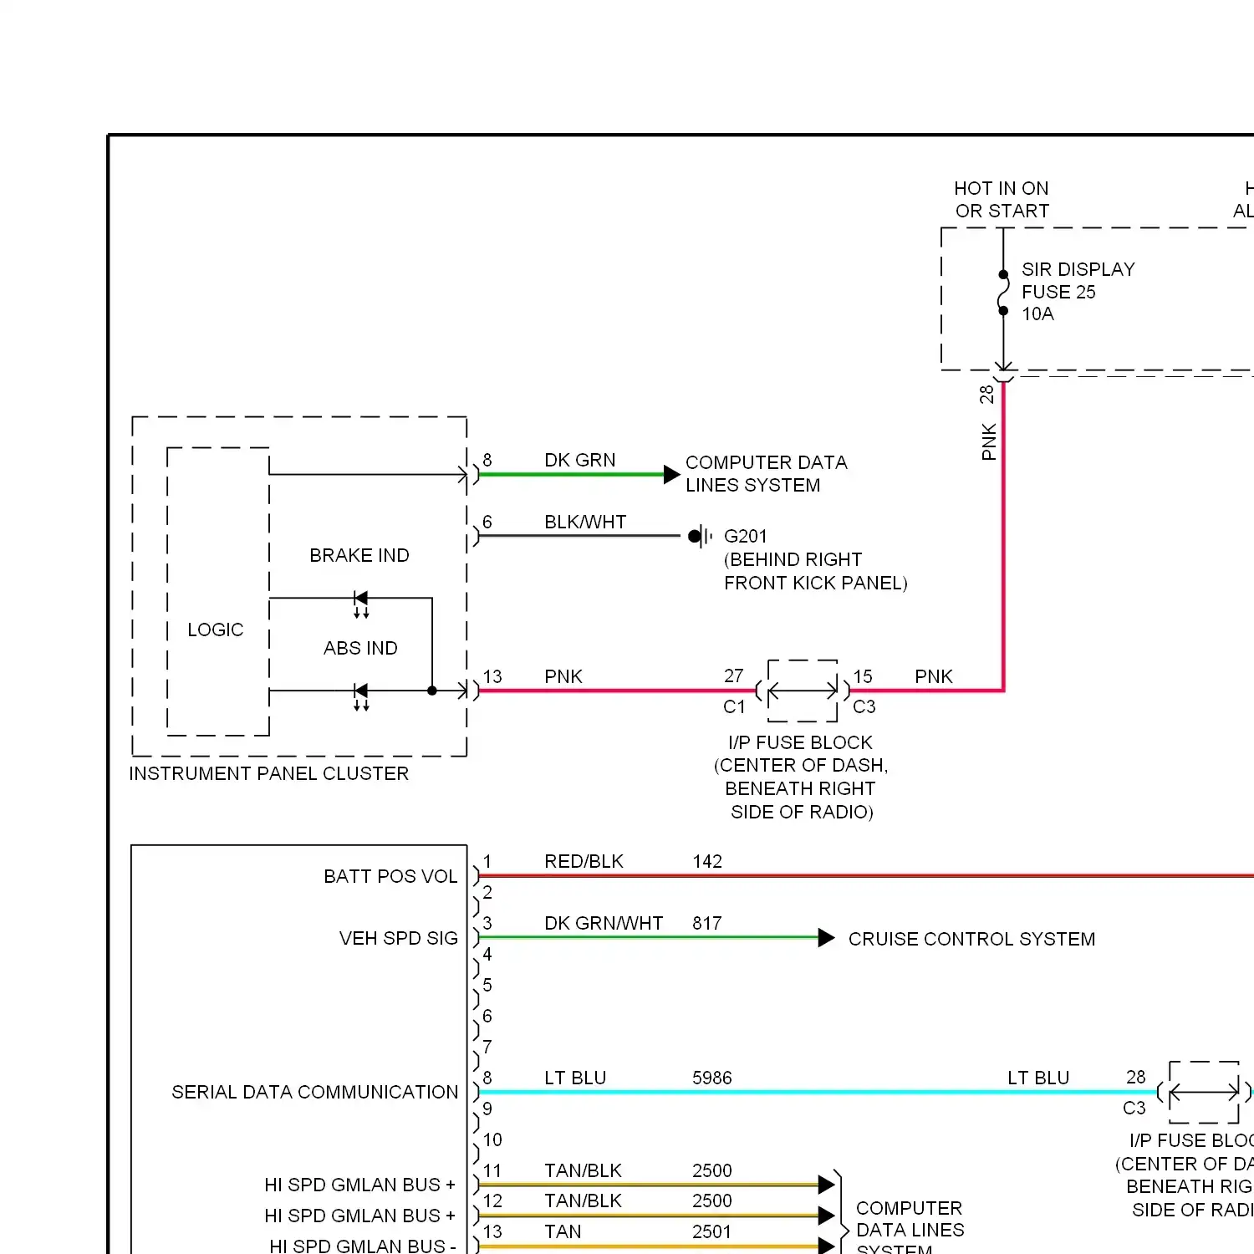Select circuit number "5986"
The image size is (1254, 1254).
click(x=712, y=1078)
